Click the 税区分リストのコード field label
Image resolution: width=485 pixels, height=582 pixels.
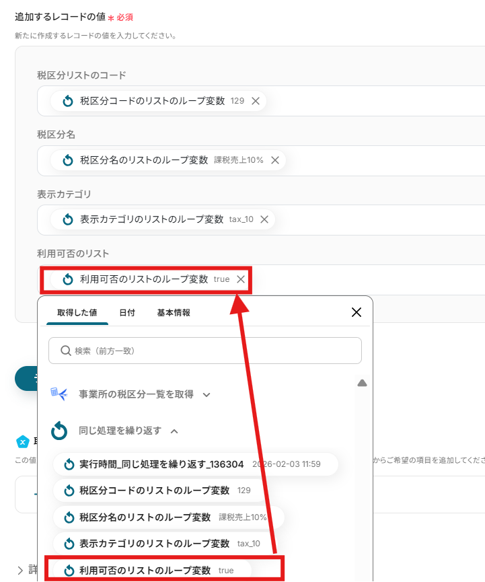[x=81, y=75]
